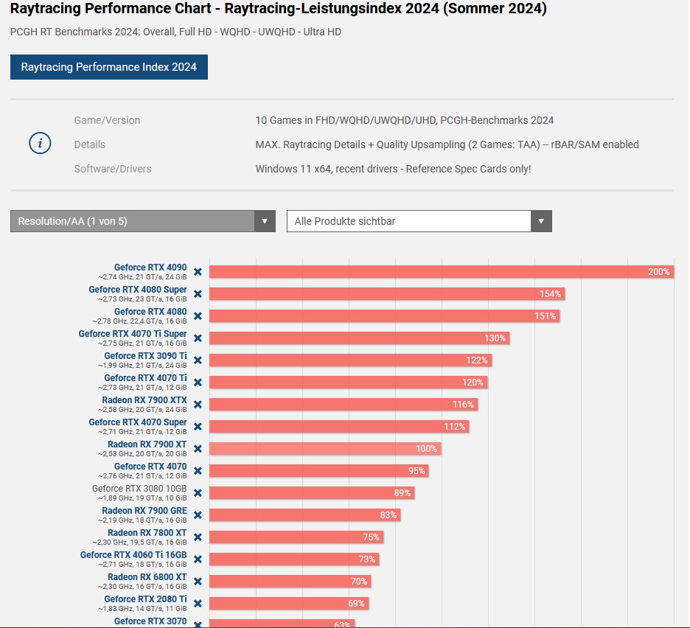
Task: Click the 95% bar for RTX 4070
Action: pyautogui.click(x=319, y=471)
